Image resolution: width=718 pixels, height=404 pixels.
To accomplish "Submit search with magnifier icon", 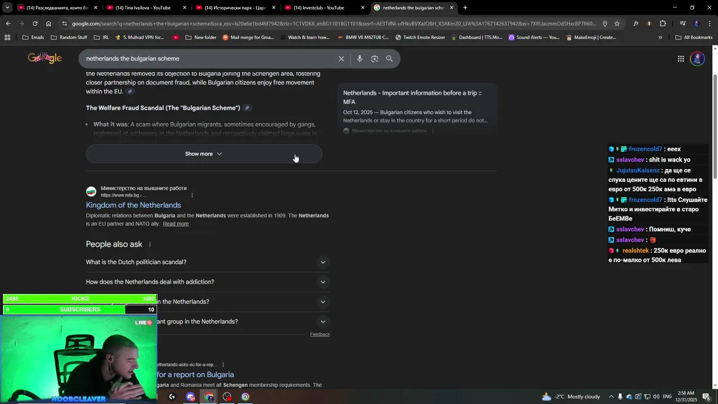I will coord(389,58).
